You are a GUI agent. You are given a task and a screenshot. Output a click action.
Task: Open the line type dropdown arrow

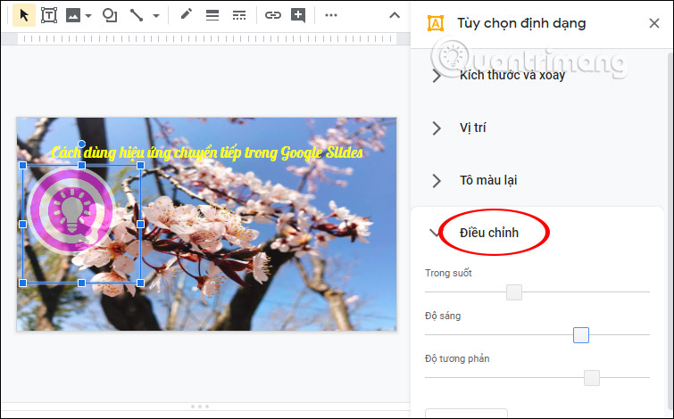[156, 16]
